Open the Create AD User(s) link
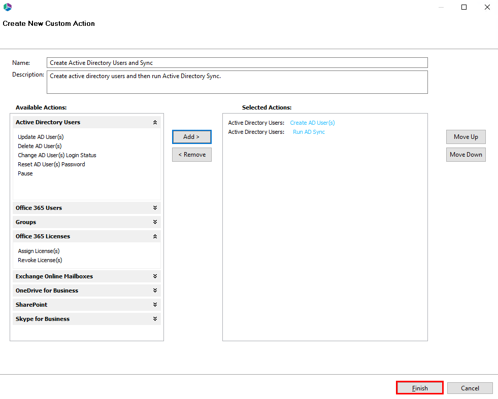This screenshot has width=498, height=399. tap(312, 123)
